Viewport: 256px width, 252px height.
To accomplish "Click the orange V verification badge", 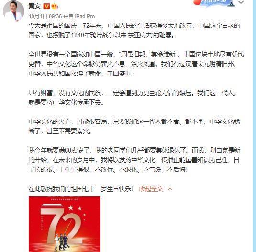I will (46, 6).
